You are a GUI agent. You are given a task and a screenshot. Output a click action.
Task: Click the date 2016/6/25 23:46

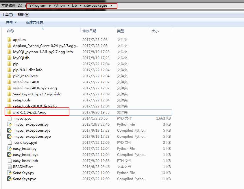(x=96, y=167)
